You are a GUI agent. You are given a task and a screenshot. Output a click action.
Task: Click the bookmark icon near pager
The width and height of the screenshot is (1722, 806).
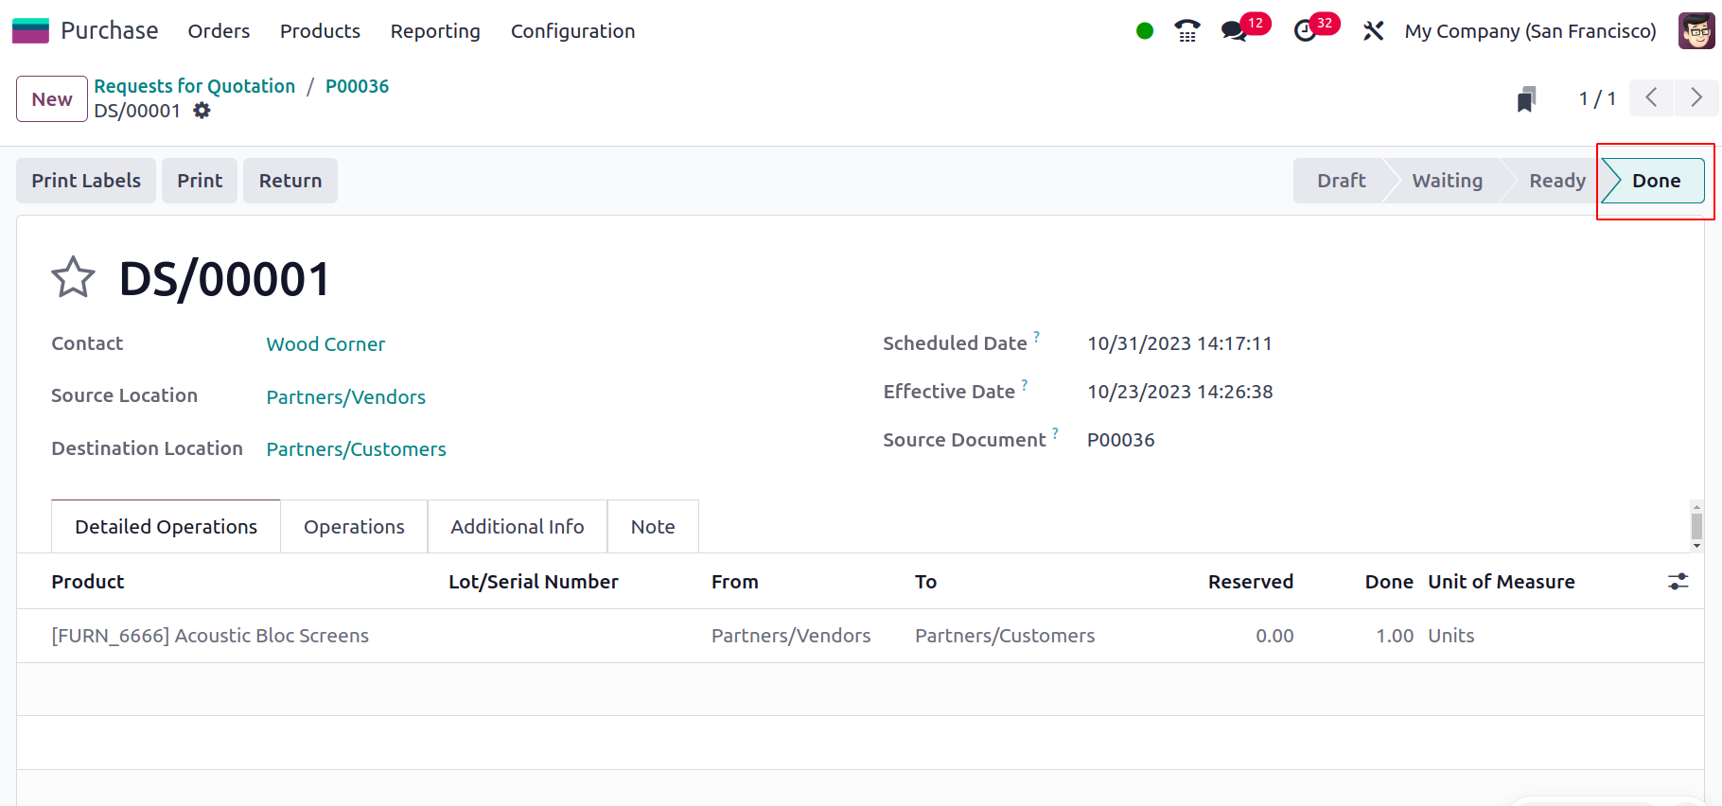pos(1525,99)
